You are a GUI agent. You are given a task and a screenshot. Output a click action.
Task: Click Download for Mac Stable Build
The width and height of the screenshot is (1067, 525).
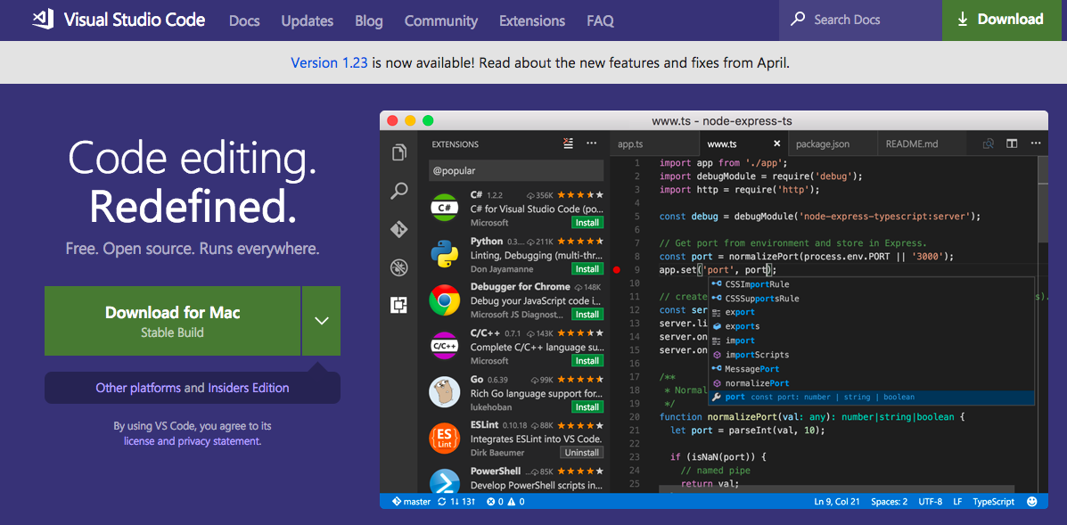click(x=172, y=321)
